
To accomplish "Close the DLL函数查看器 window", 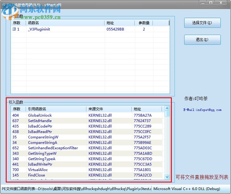I will pos(221,3).
